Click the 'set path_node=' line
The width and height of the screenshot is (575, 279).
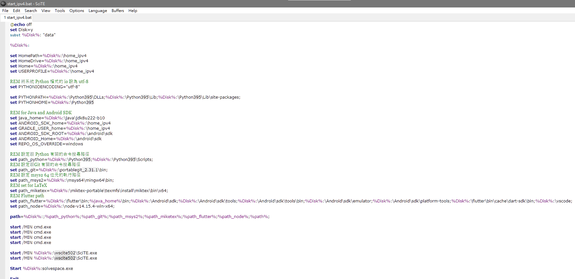point(62,206)
